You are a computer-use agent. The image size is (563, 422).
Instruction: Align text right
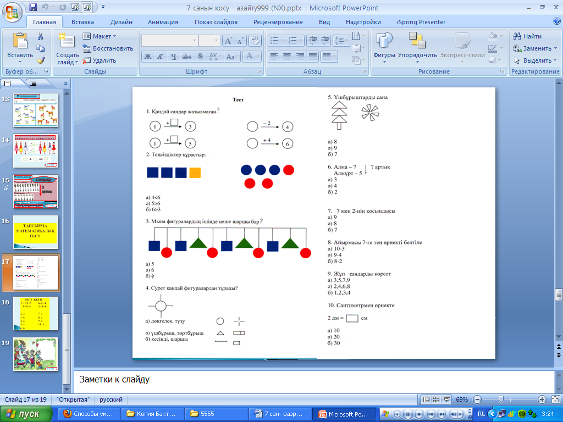pyautogui.click(x=300, y=57)
